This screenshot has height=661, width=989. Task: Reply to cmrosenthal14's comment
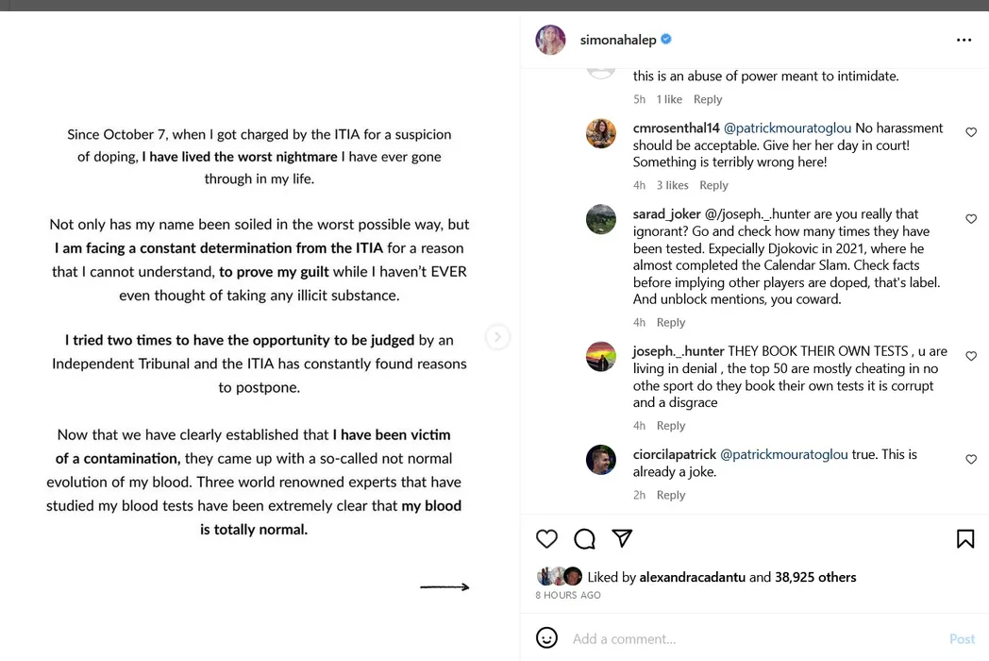[713, 185]
